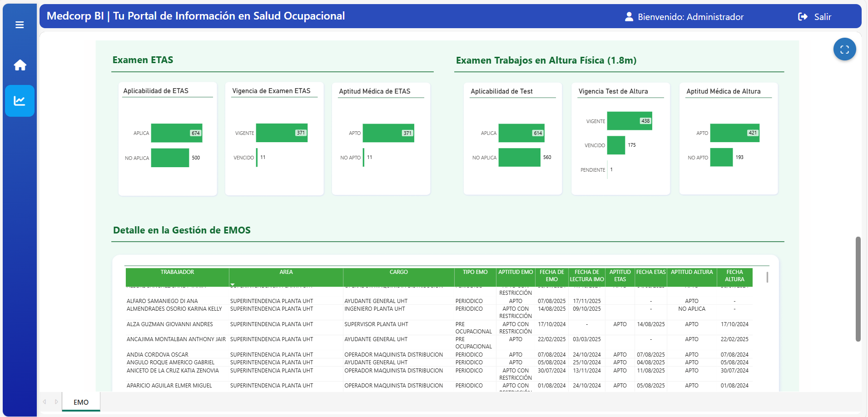Sort by the TRABAJADOR column header

[x=177, y=273]
